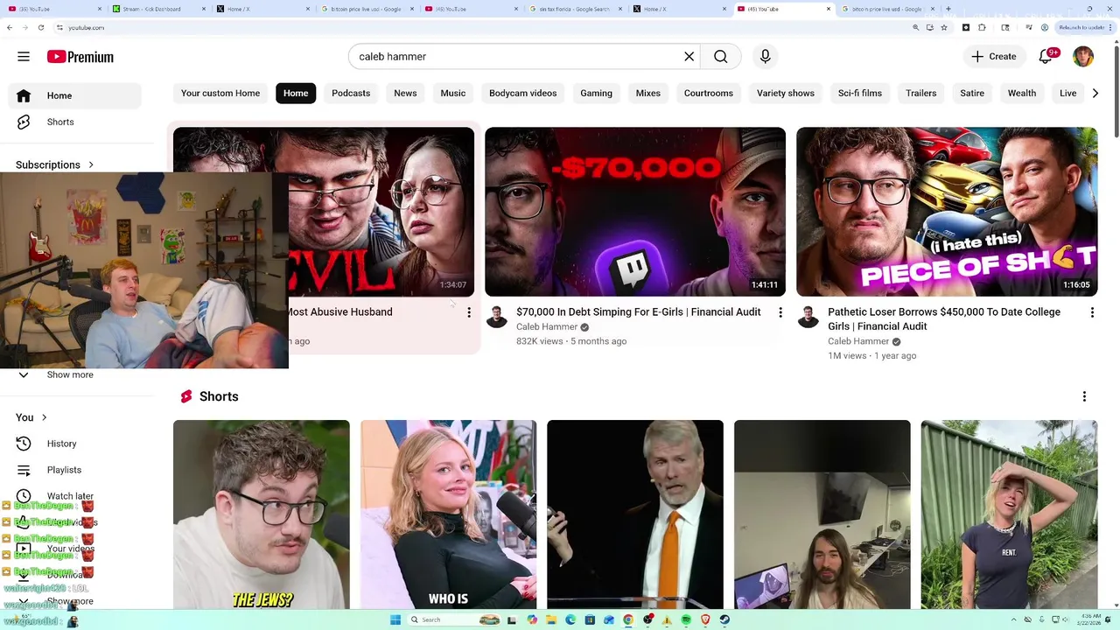
Task: Open Steam from the taskbar
Action: (724, 619)
